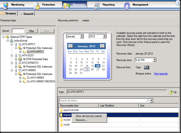Viewport: 181px width, 133px height.
Task: Collapse the CL-HYV-DPM07V1 server node
Action: coord(12,63)
